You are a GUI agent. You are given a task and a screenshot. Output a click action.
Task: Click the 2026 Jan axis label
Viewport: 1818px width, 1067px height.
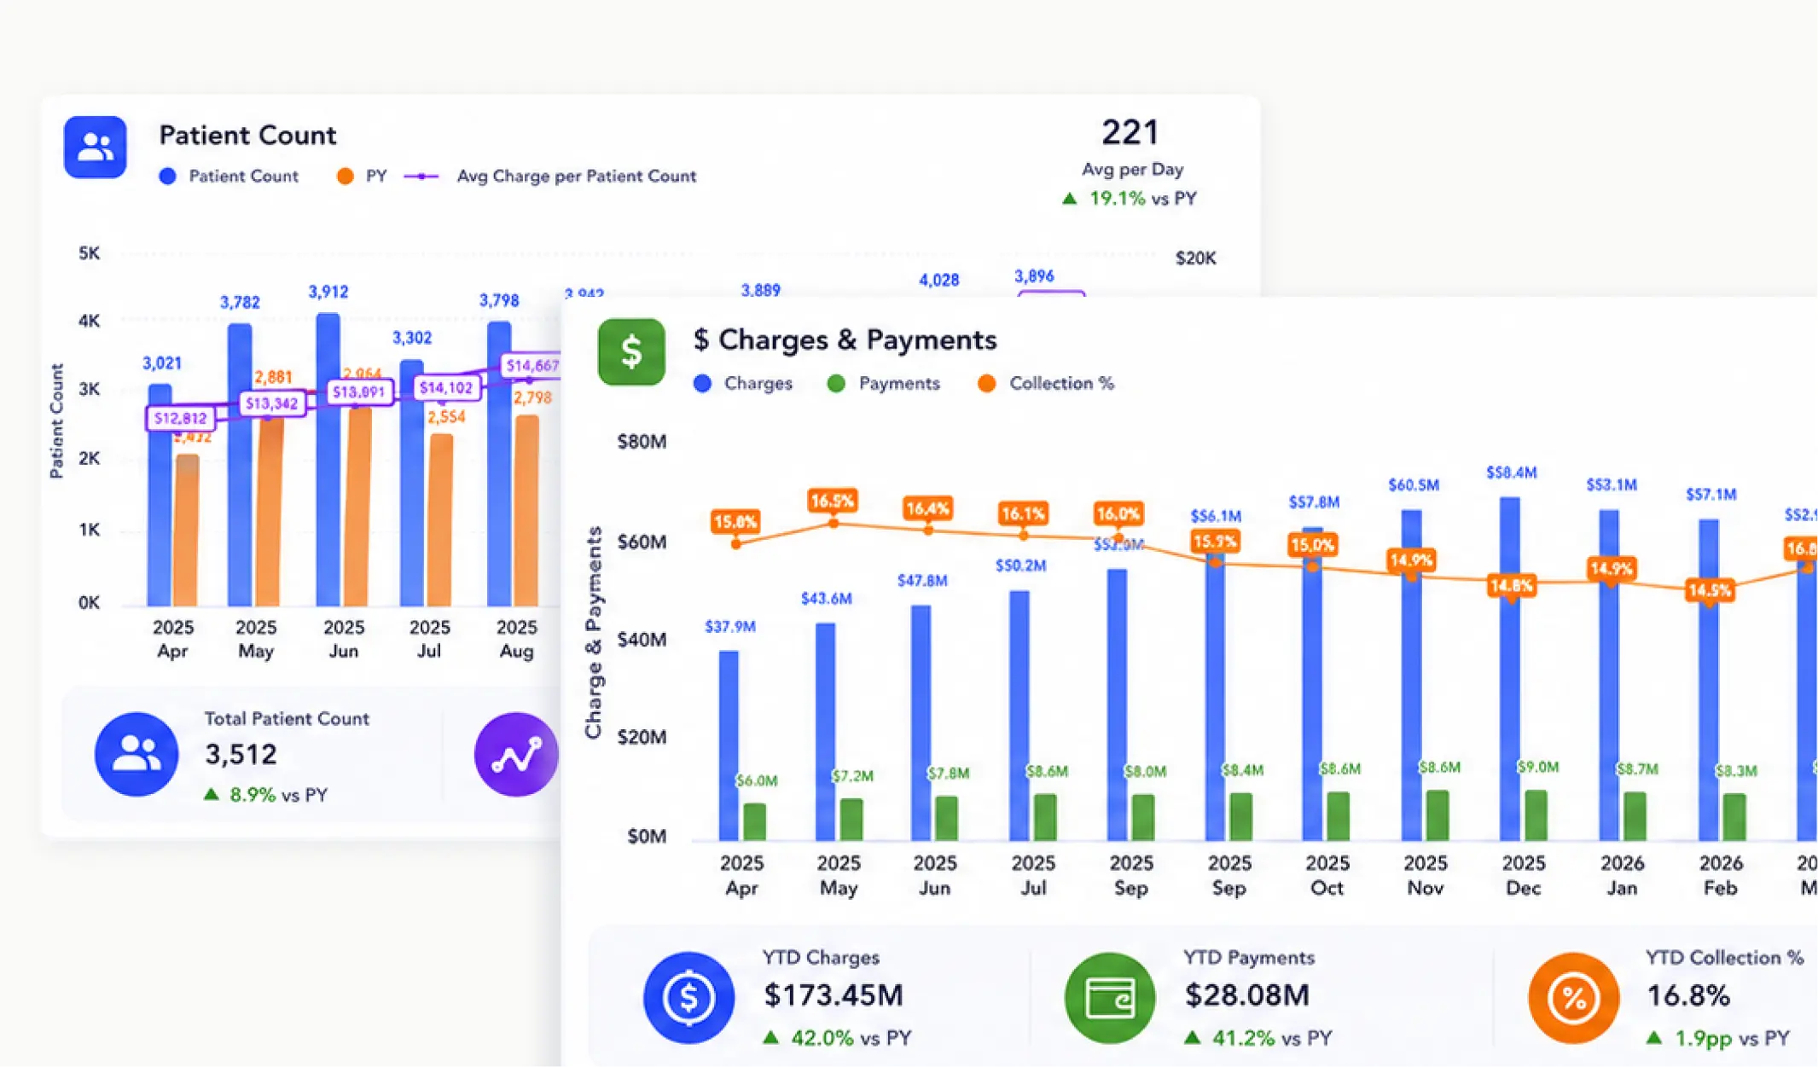(x=1622, y=875)
